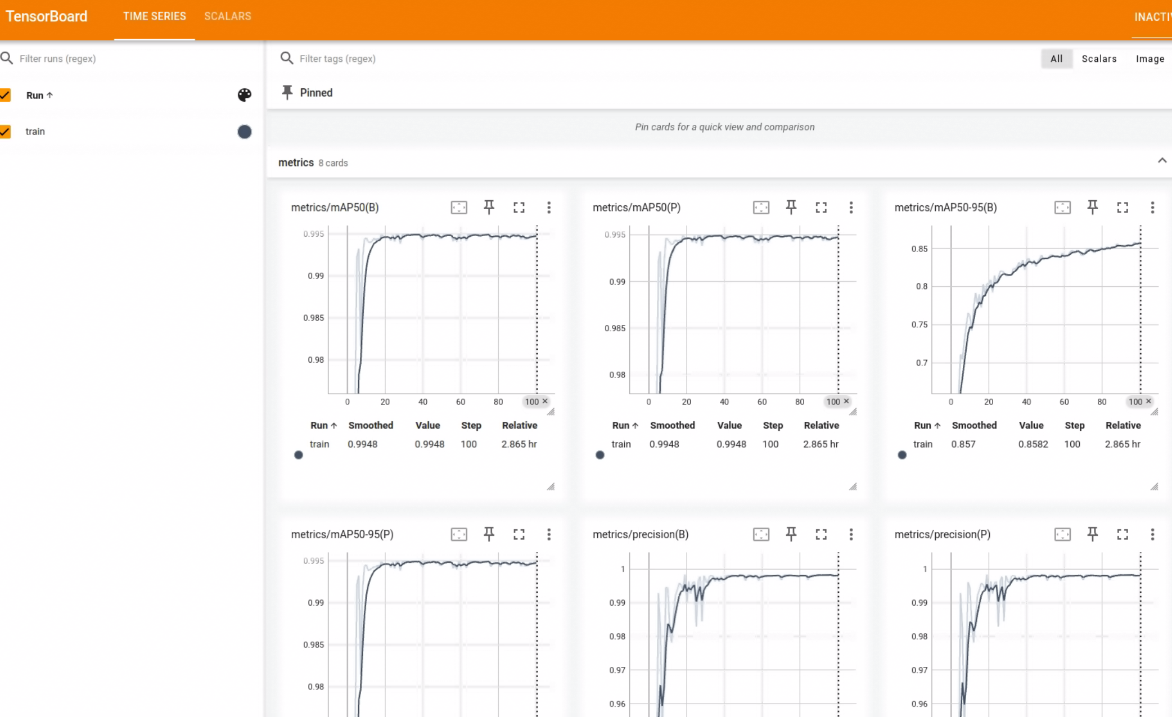Change the train run color swatch
1172x717 pixels.
(x=244, y=132)
